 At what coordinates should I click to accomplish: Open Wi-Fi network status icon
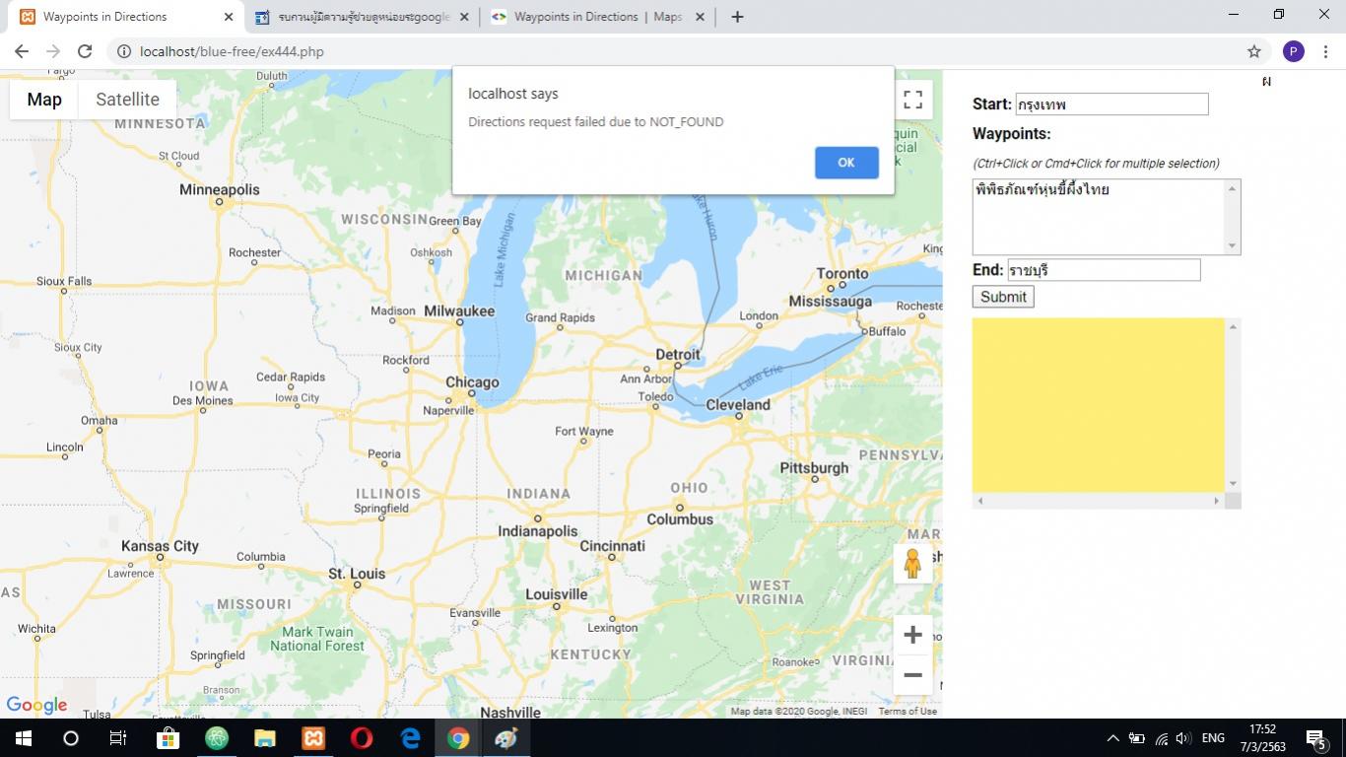(x=1162, y=738)
